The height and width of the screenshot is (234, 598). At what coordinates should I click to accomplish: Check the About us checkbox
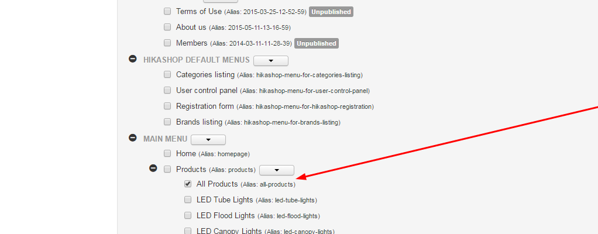pyautogui.click(x=167, y=27)
